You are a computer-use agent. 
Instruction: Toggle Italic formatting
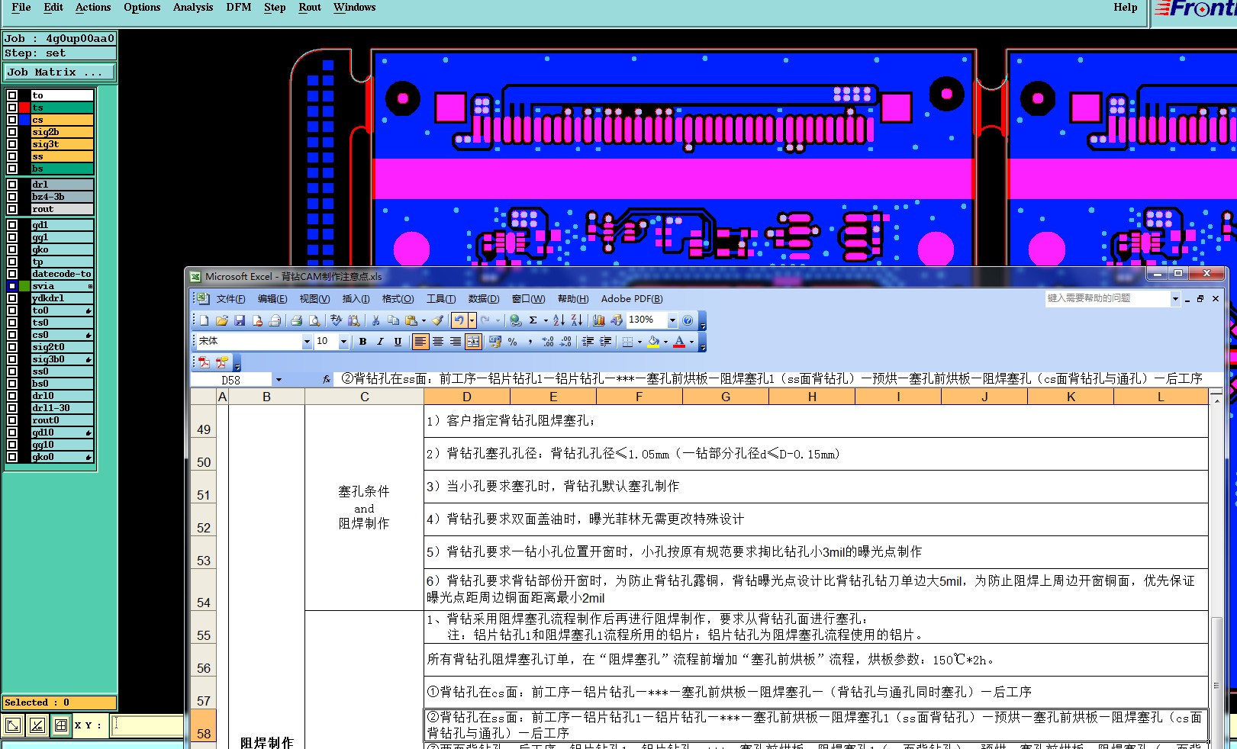pos(380,342)
